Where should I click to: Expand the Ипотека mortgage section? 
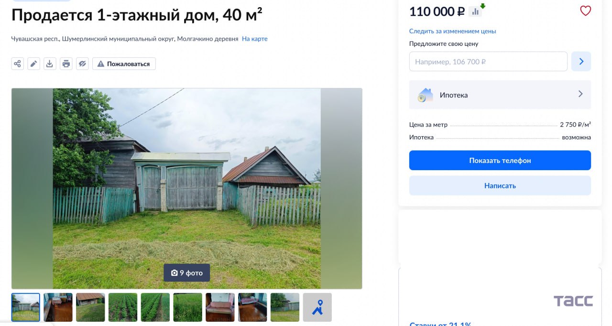(x=500, y=95)
